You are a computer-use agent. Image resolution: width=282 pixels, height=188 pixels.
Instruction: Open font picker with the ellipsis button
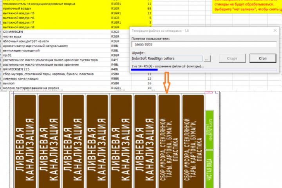[207, 59]
